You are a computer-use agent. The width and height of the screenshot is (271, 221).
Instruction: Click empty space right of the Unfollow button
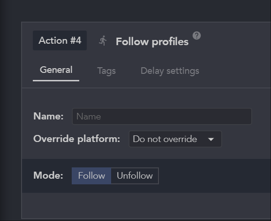point(214,176)
